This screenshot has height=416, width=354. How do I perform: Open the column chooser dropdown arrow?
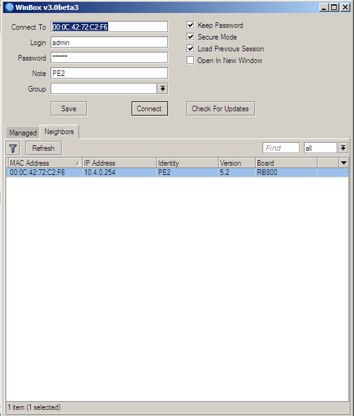pyautogui.click(x=343, y=163)
